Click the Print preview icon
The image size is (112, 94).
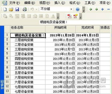point(25,9)
